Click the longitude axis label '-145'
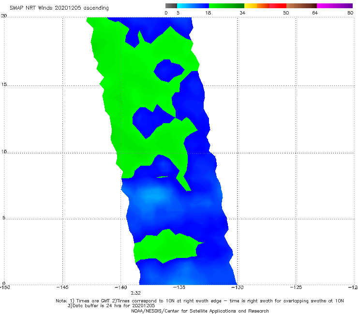Image resolution: width=358 pixels, height=314 pixels. point(62,287)
